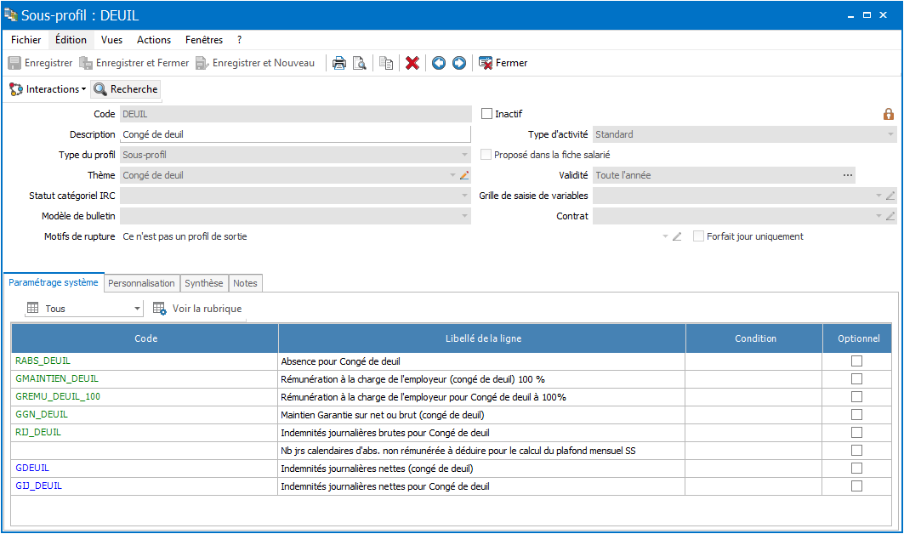Click the padlock icon

(x=889, y=114)
